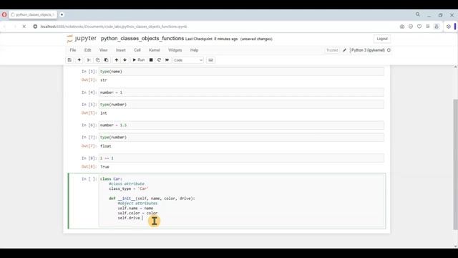Click the Logout button
Image resolution: width=458 pixels, height=258 pixels.
click(382, 39)
